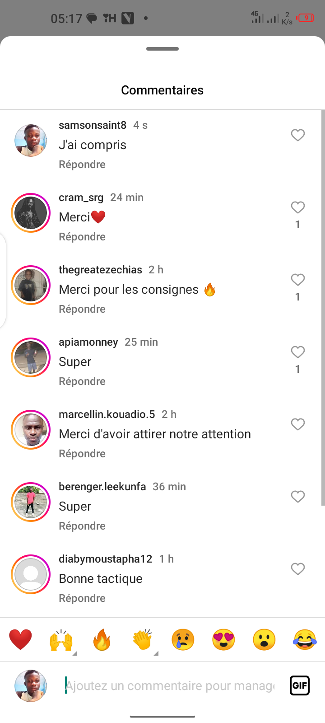The image size is (325, 723).
Task: Toggle like on marcellin.kouadio.5's comment
Action: [297, 424]
